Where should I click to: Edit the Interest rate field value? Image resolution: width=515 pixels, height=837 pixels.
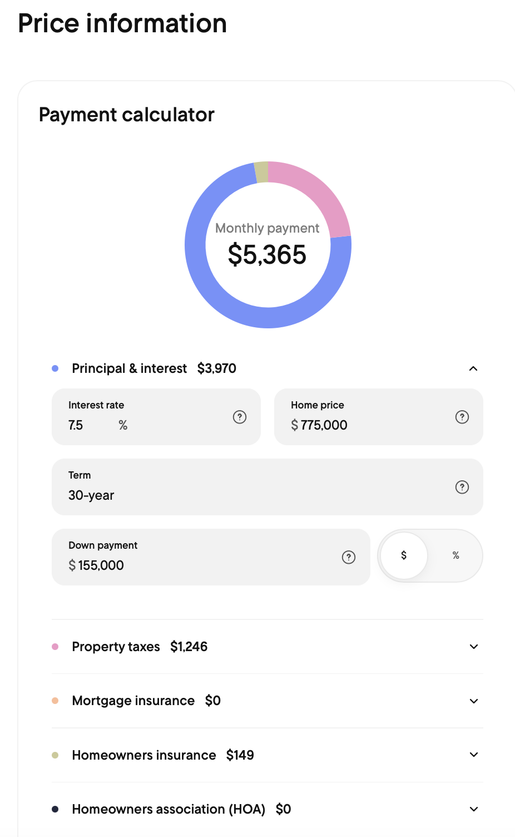(89, 426)
